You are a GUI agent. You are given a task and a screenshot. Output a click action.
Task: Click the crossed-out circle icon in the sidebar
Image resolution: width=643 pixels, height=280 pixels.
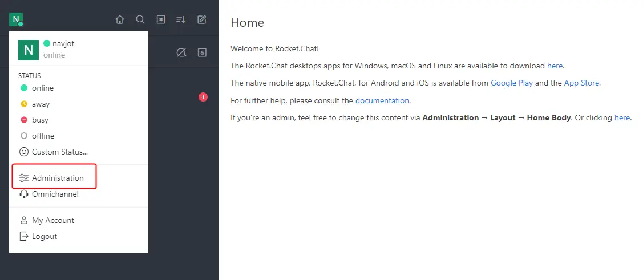coord(181,52)
